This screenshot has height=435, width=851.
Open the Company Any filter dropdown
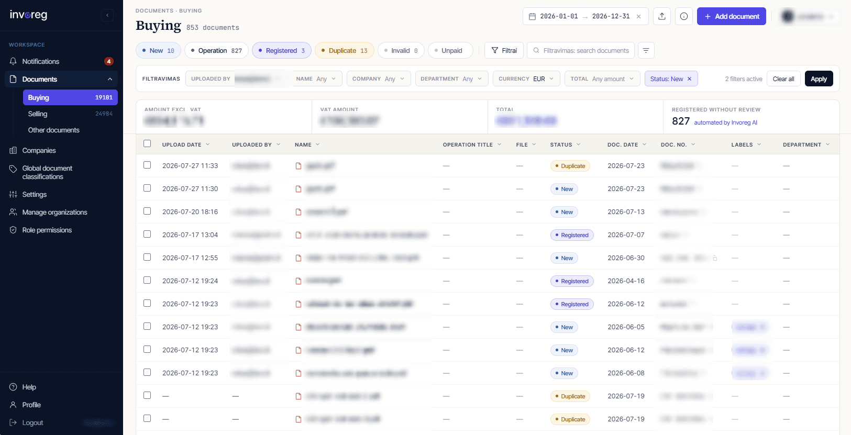[x=379, y=79]
